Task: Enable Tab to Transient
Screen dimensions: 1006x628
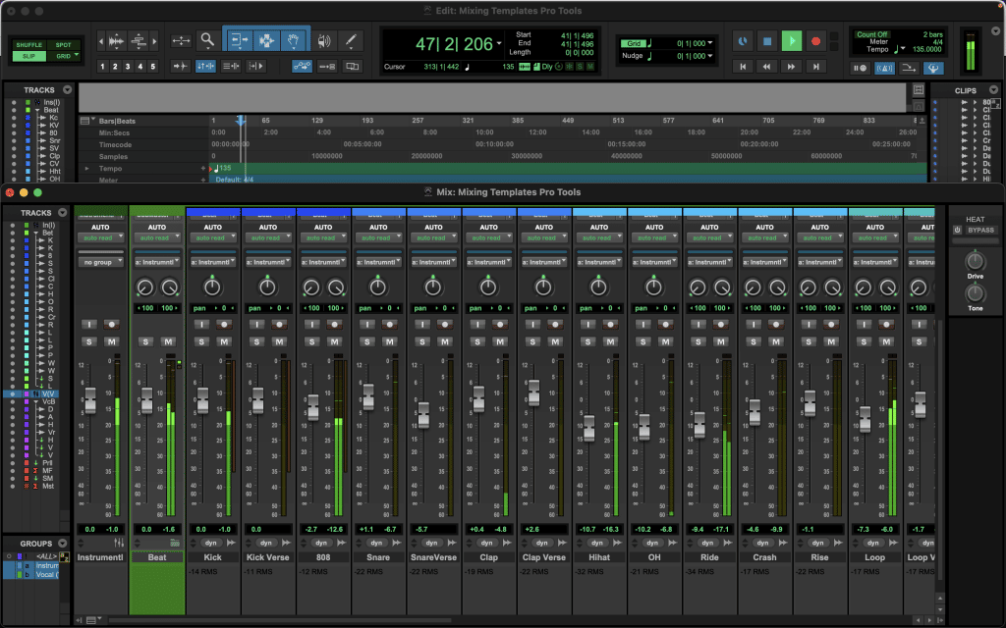Action: pos(181,67)
